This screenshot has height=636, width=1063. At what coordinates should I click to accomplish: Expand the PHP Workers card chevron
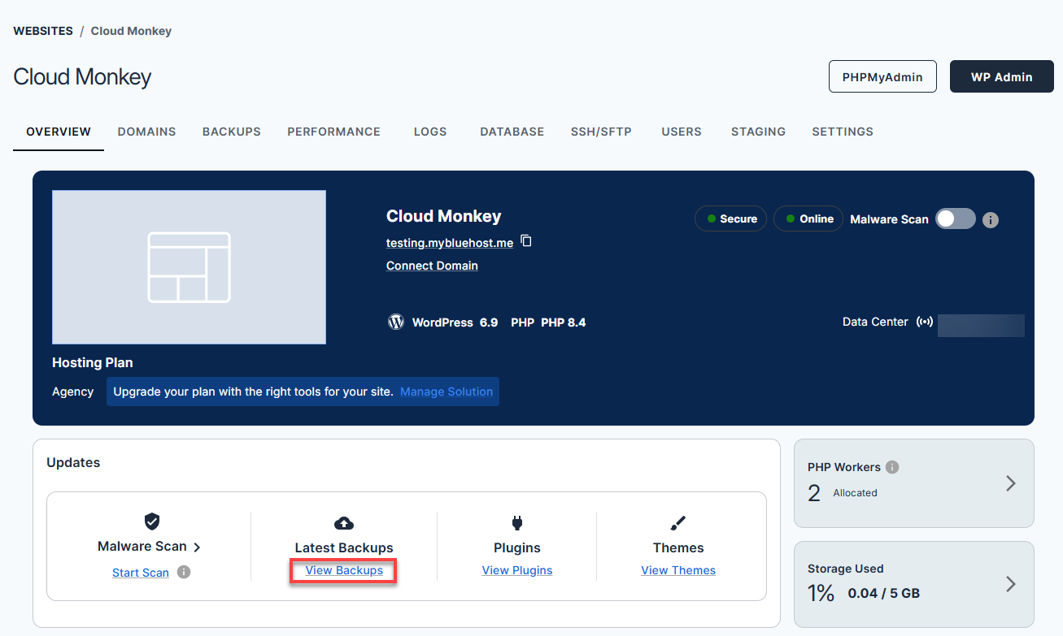[1010, 482]
